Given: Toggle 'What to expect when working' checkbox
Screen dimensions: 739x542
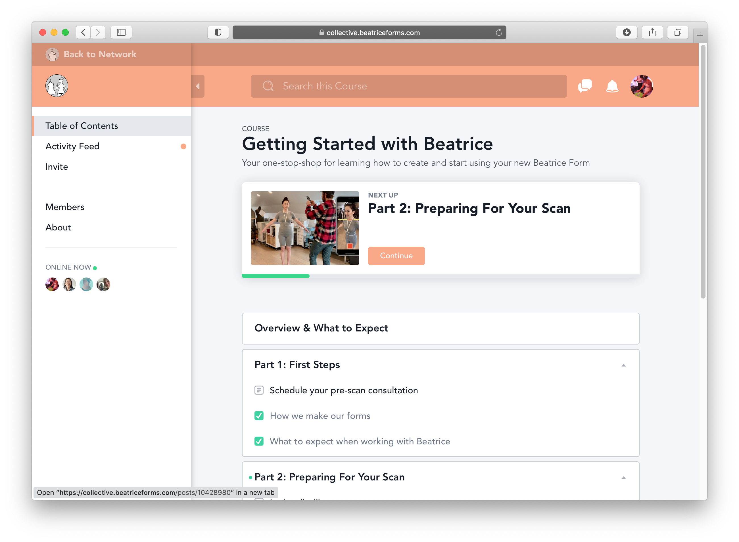Looking at the screenshot, I should pyautogui.click(x=259, y=441).
